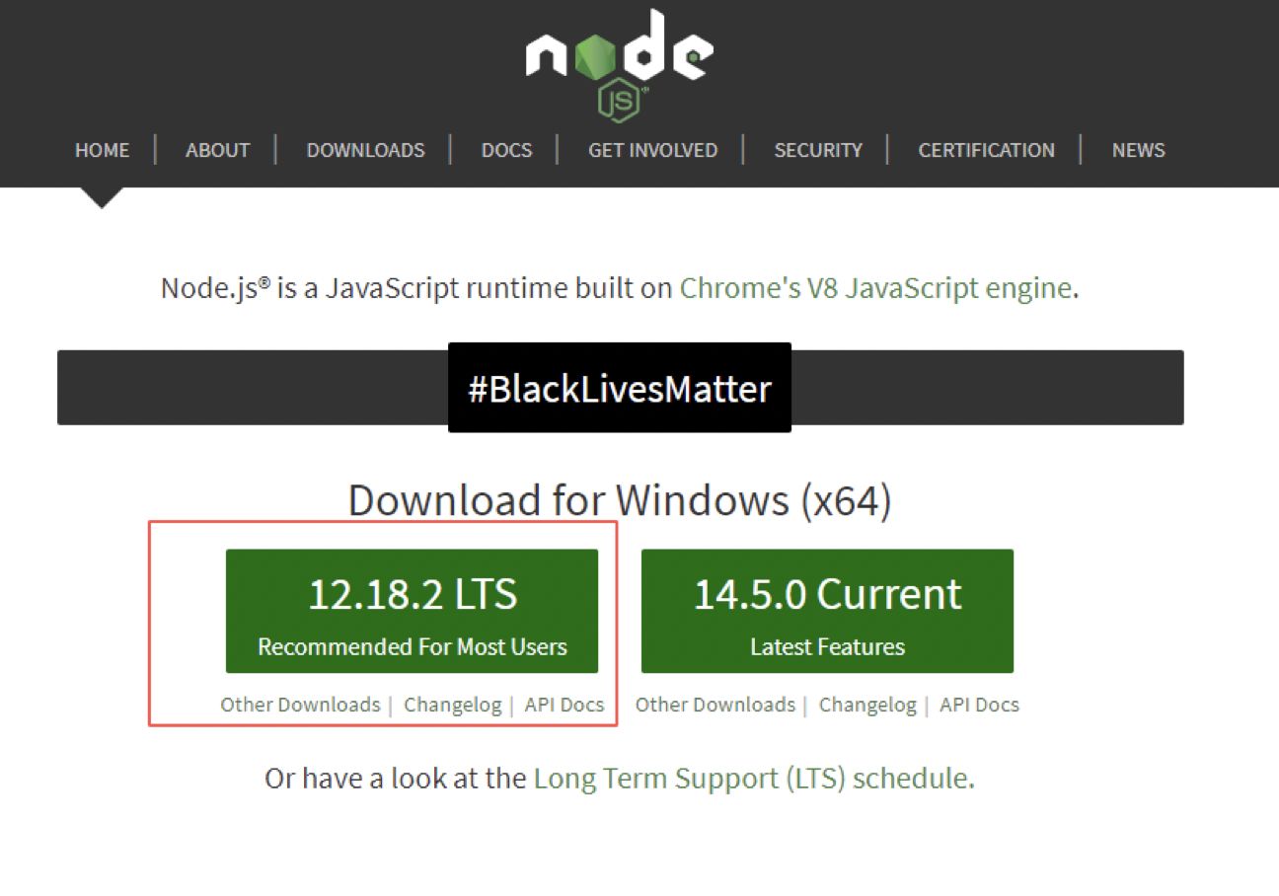Navigate to the SECURITY page
Viewport: 1279px width, 896px height.
pos(817,150)
